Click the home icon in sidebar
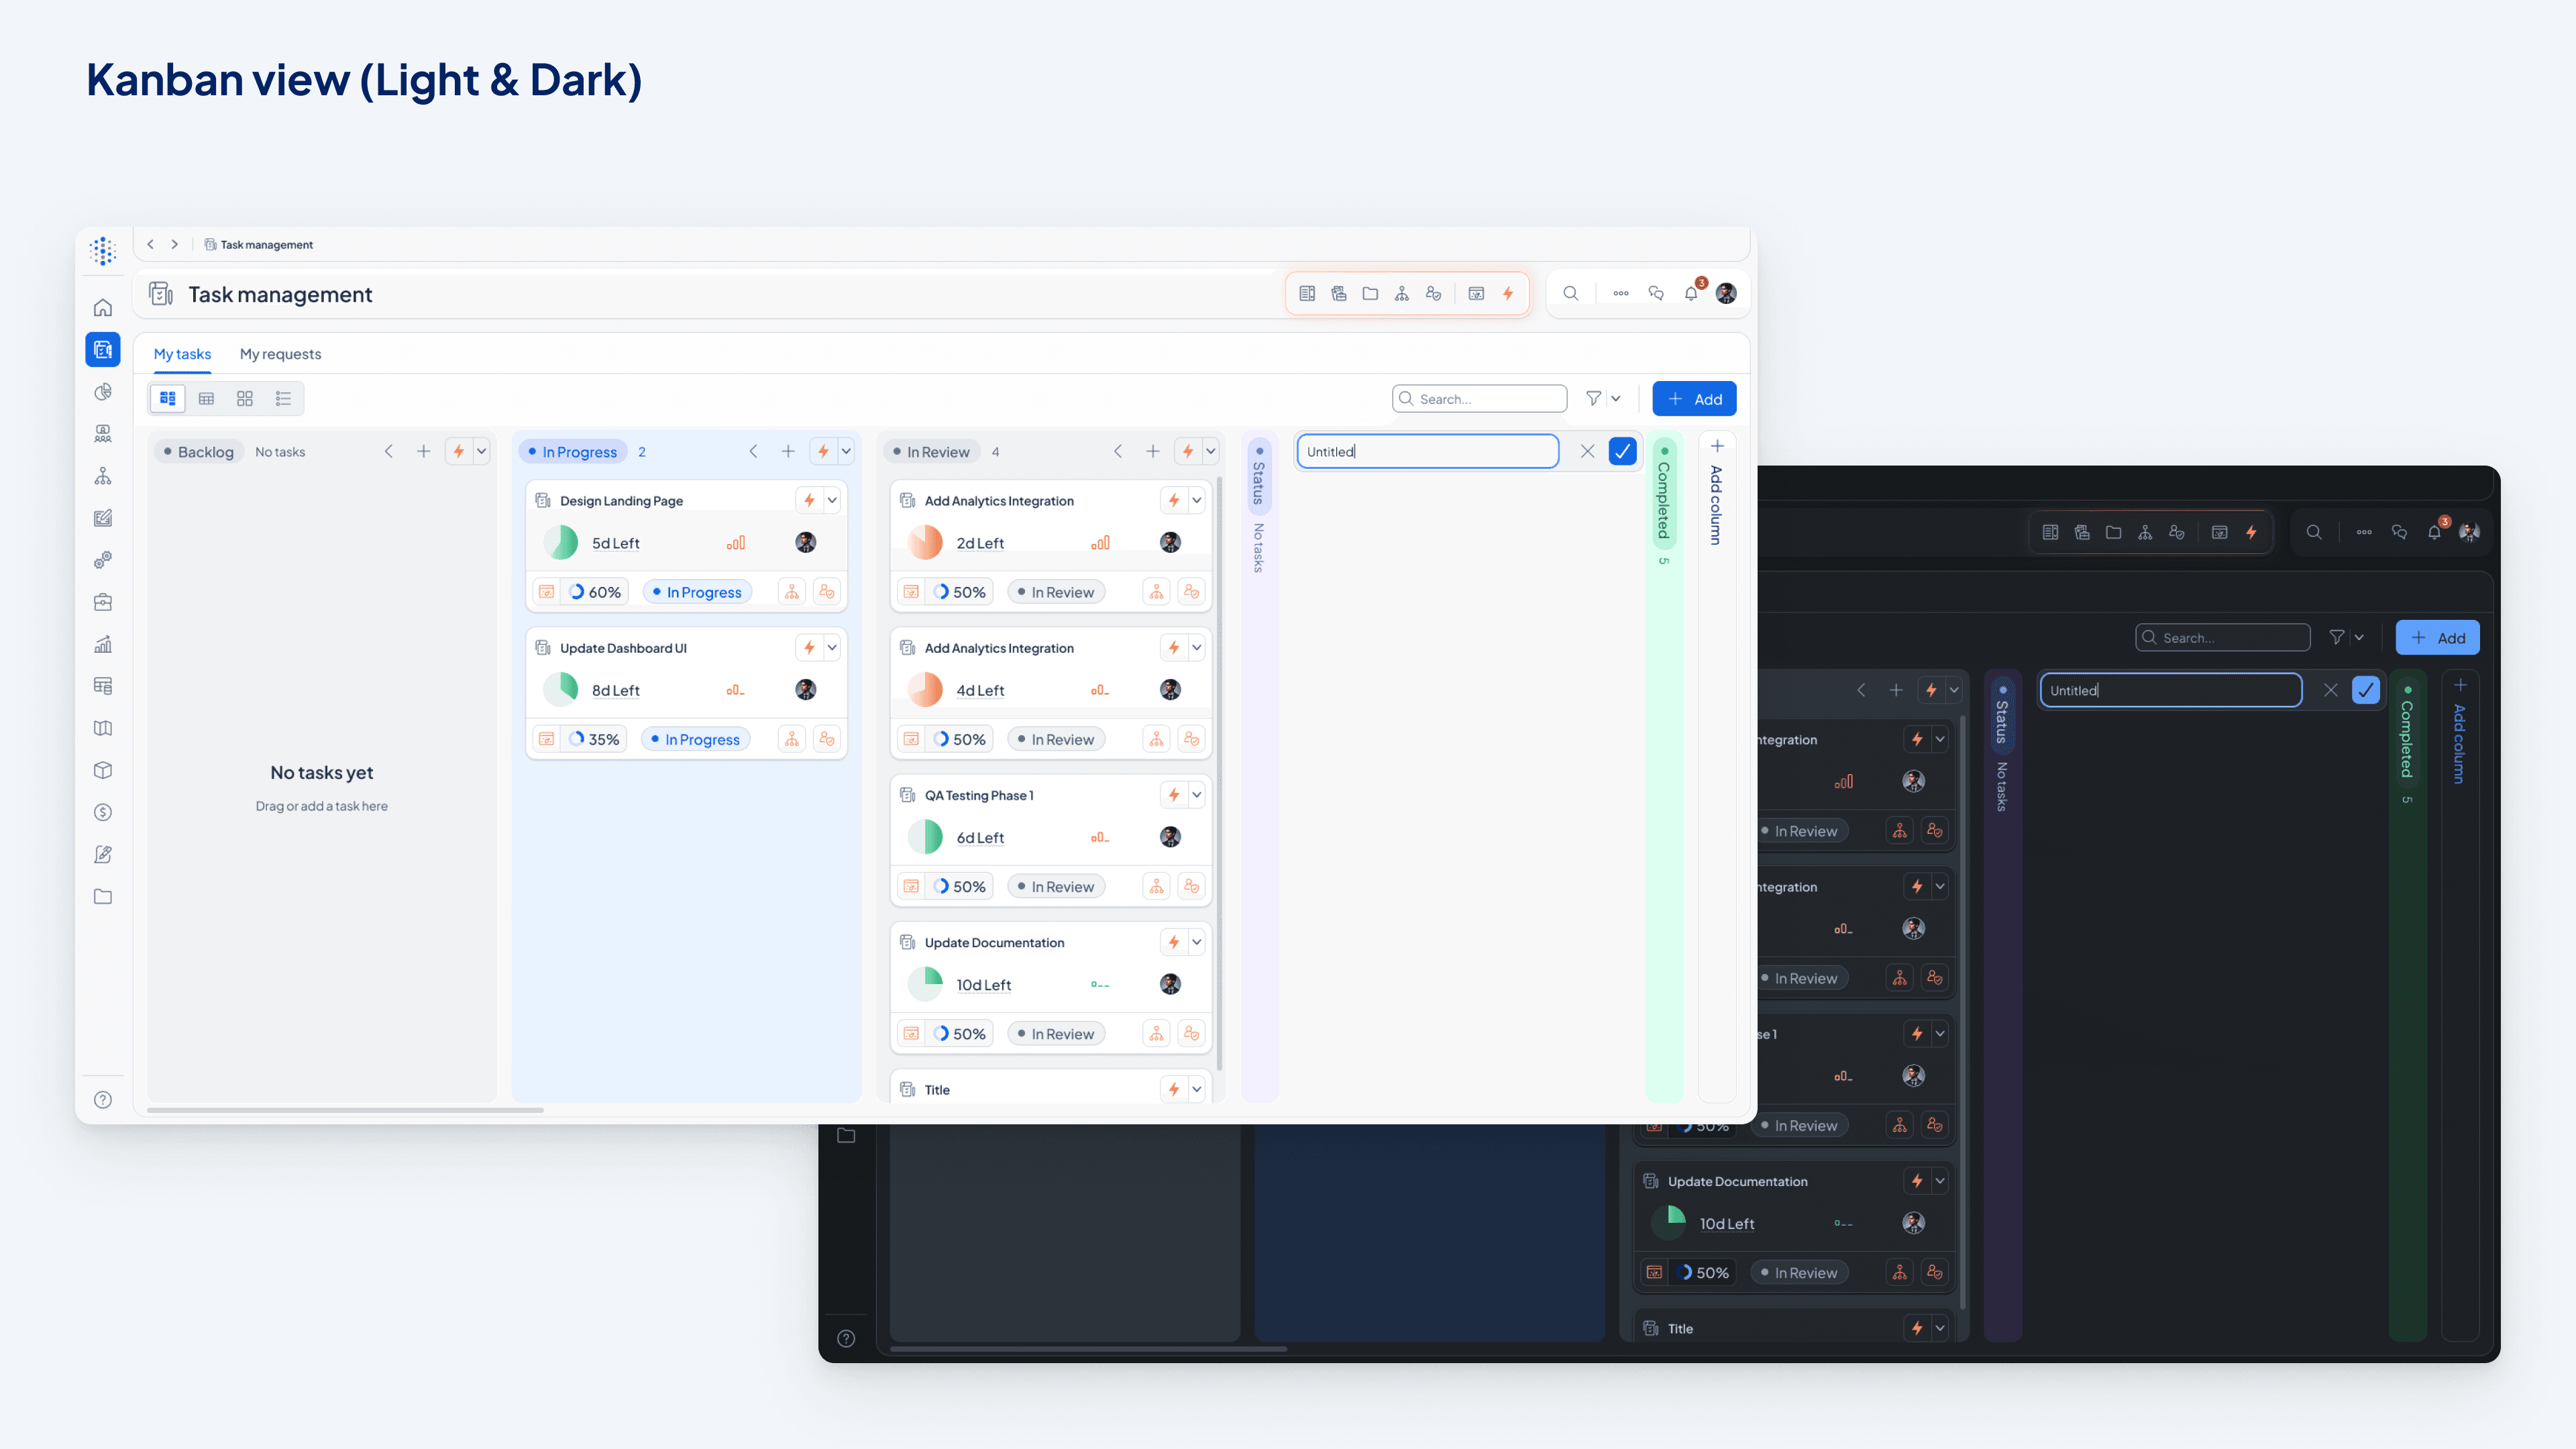This screenshot has width=2576, height=1449. coord(102,308)
